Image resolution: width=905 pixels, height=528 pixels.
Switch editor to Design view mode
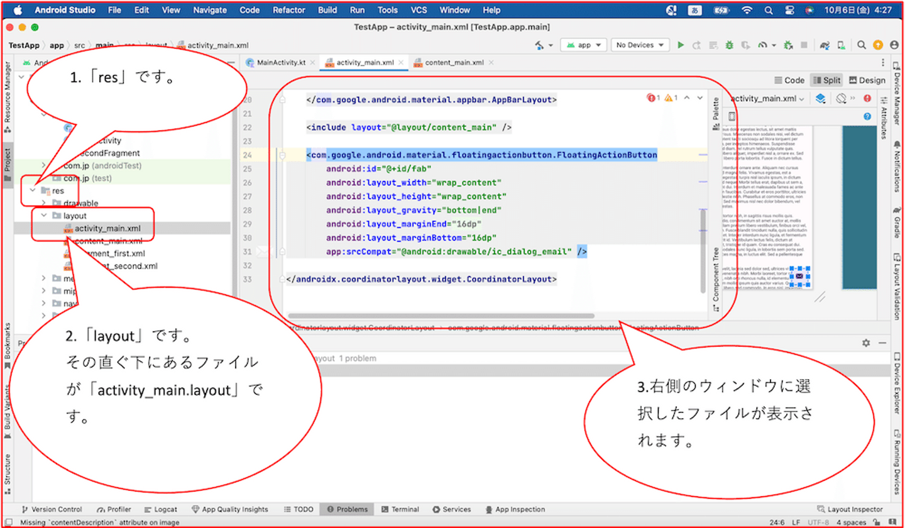click(x=867, y=80)
